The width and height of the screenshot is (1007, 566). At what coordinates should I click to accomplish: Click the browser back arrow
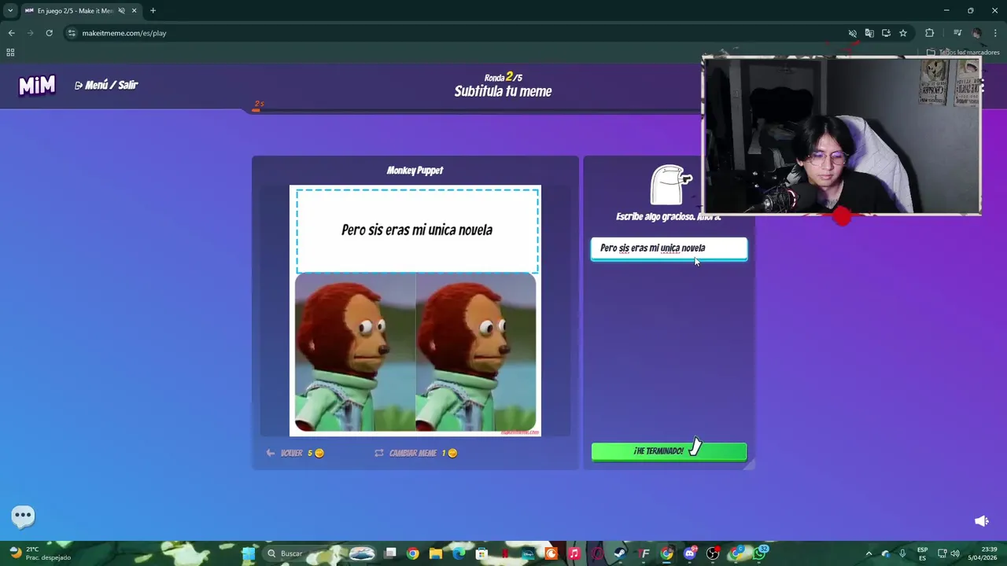coord(11,33)
